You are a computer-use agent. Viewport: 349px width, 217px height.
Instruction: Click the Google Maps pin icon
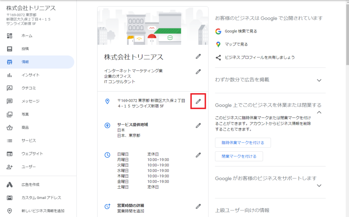point(218,45)
